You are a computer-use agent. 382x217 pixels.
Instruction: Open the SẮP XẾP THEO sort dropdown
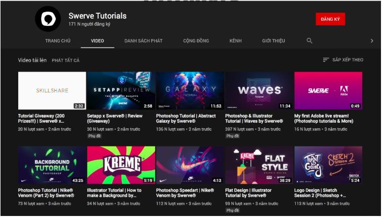pos(343,60)
